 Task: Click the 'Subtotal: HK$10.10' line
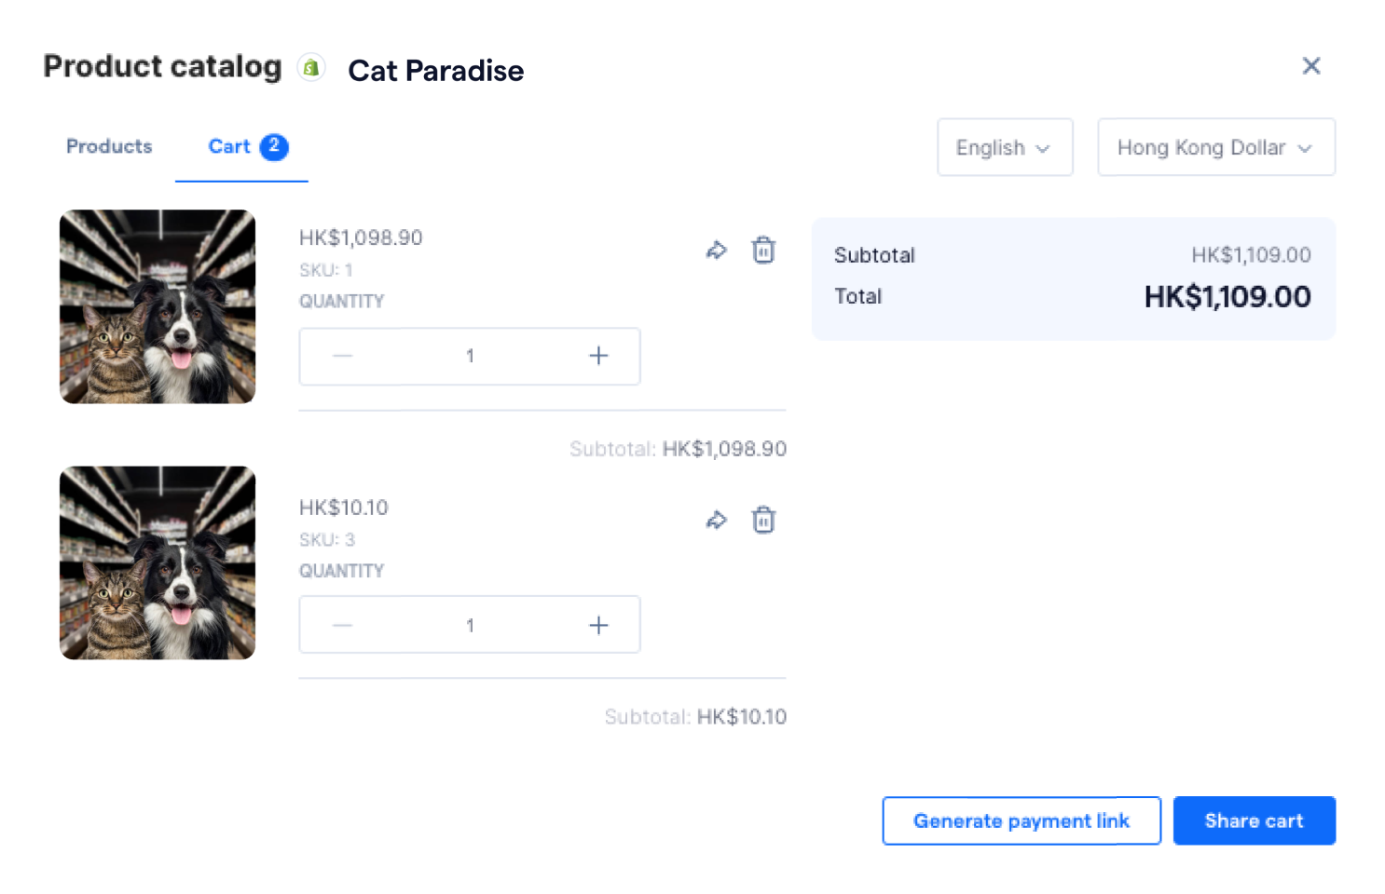(695, 717)
